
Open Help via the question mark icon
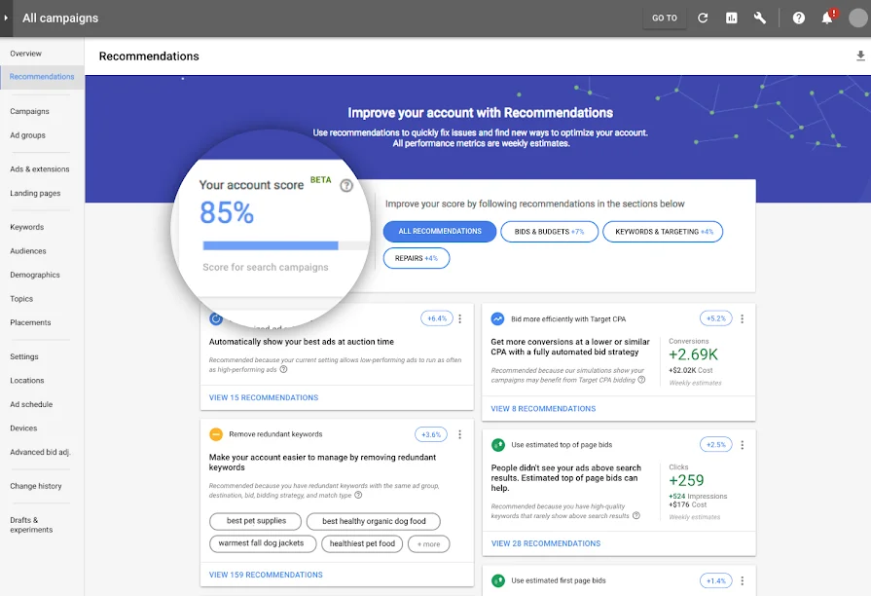click(x=799, y=18)
